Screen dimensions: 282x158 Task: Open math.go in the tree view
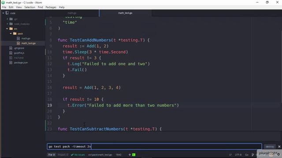(x=26, y=38)
